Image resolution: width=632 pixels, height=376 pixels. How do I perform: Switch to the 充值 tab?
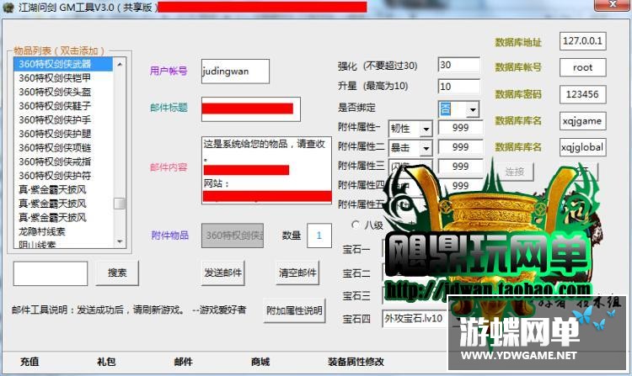[x=29, y=362]
